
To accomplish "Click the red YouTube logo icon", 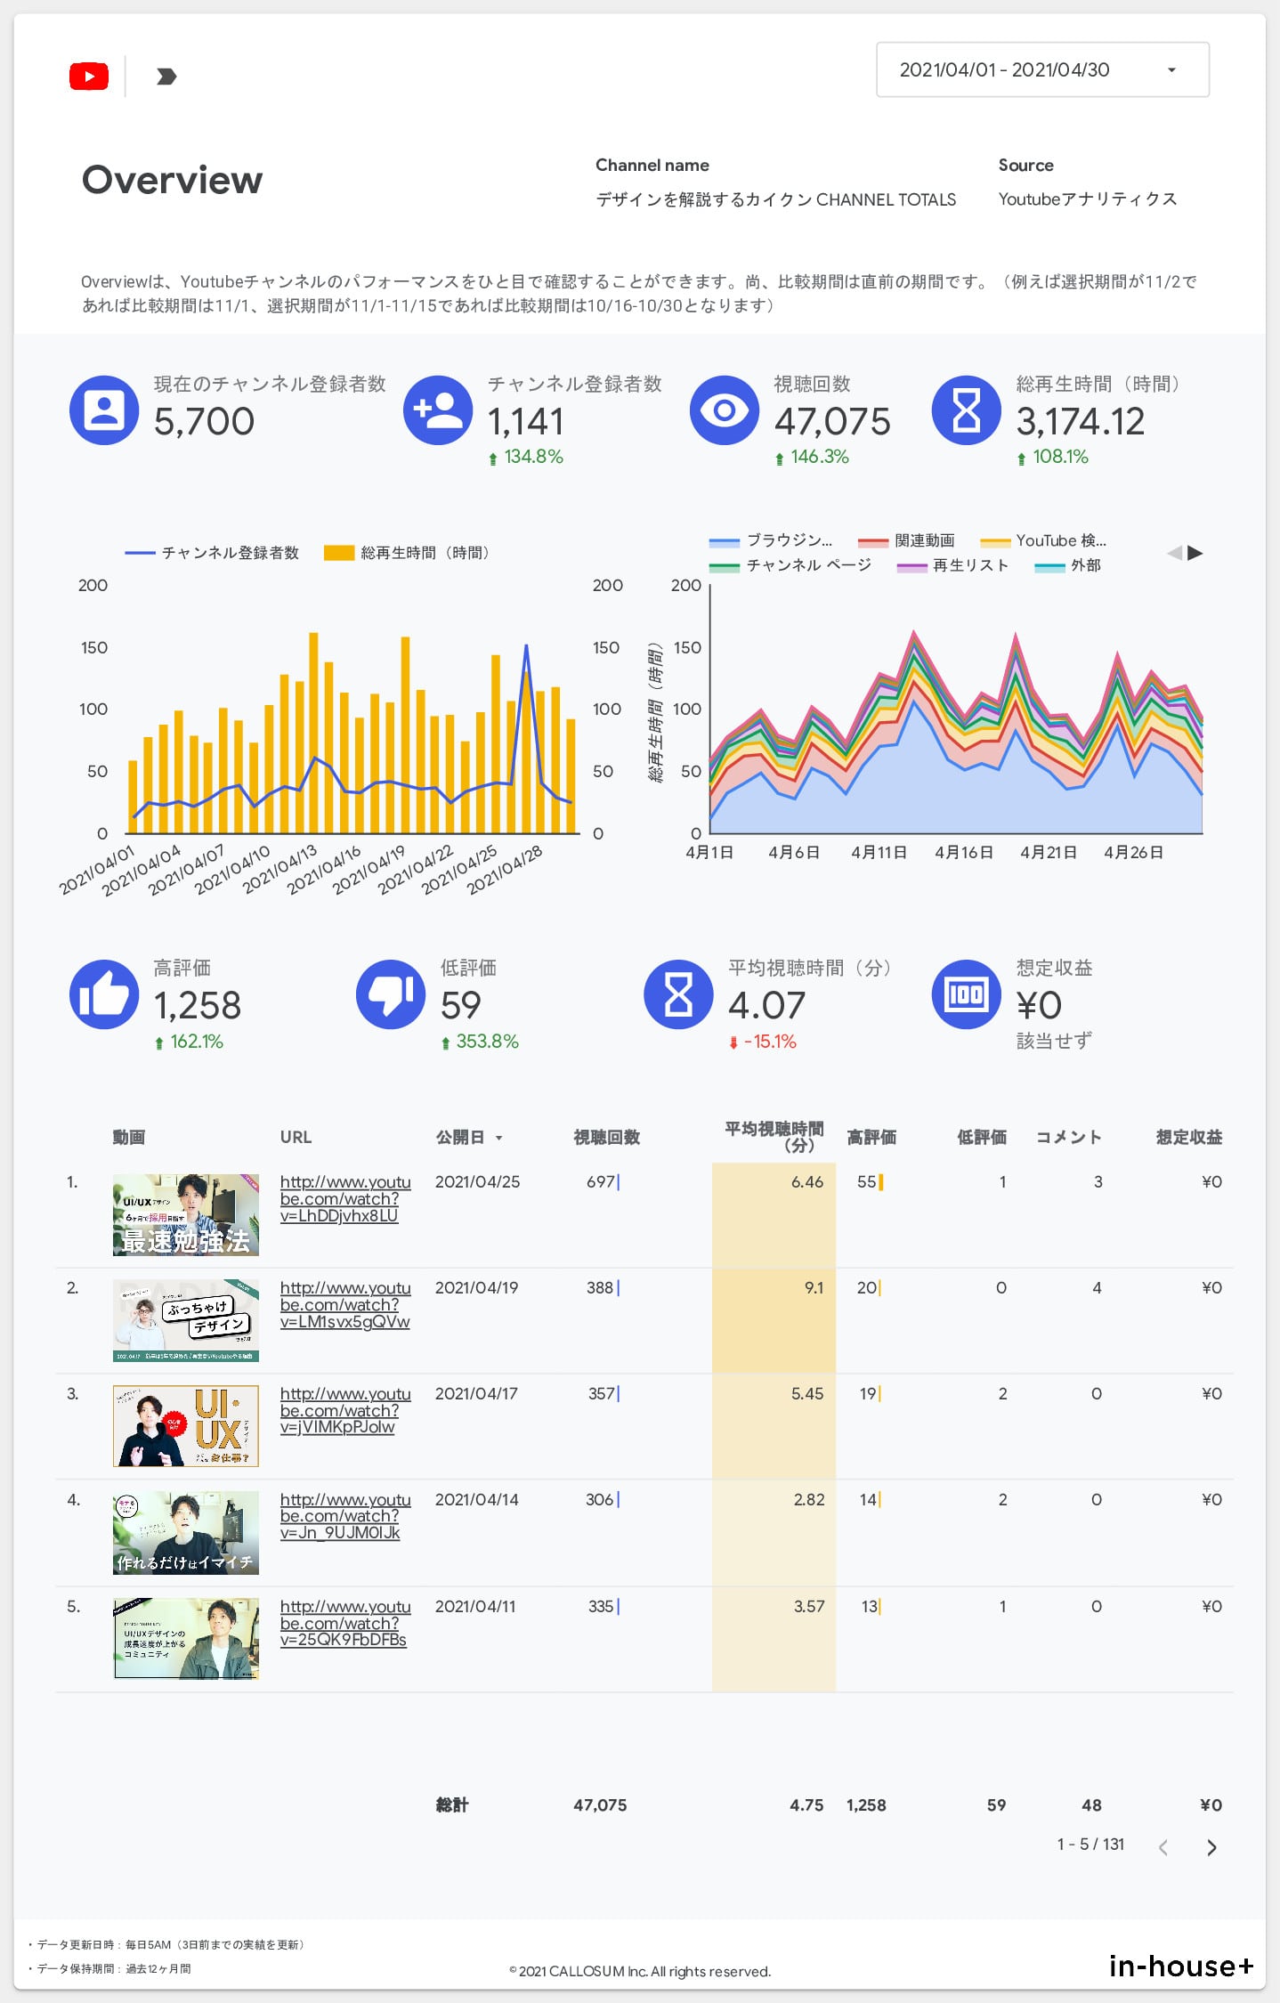I will [x=89, y=77].
